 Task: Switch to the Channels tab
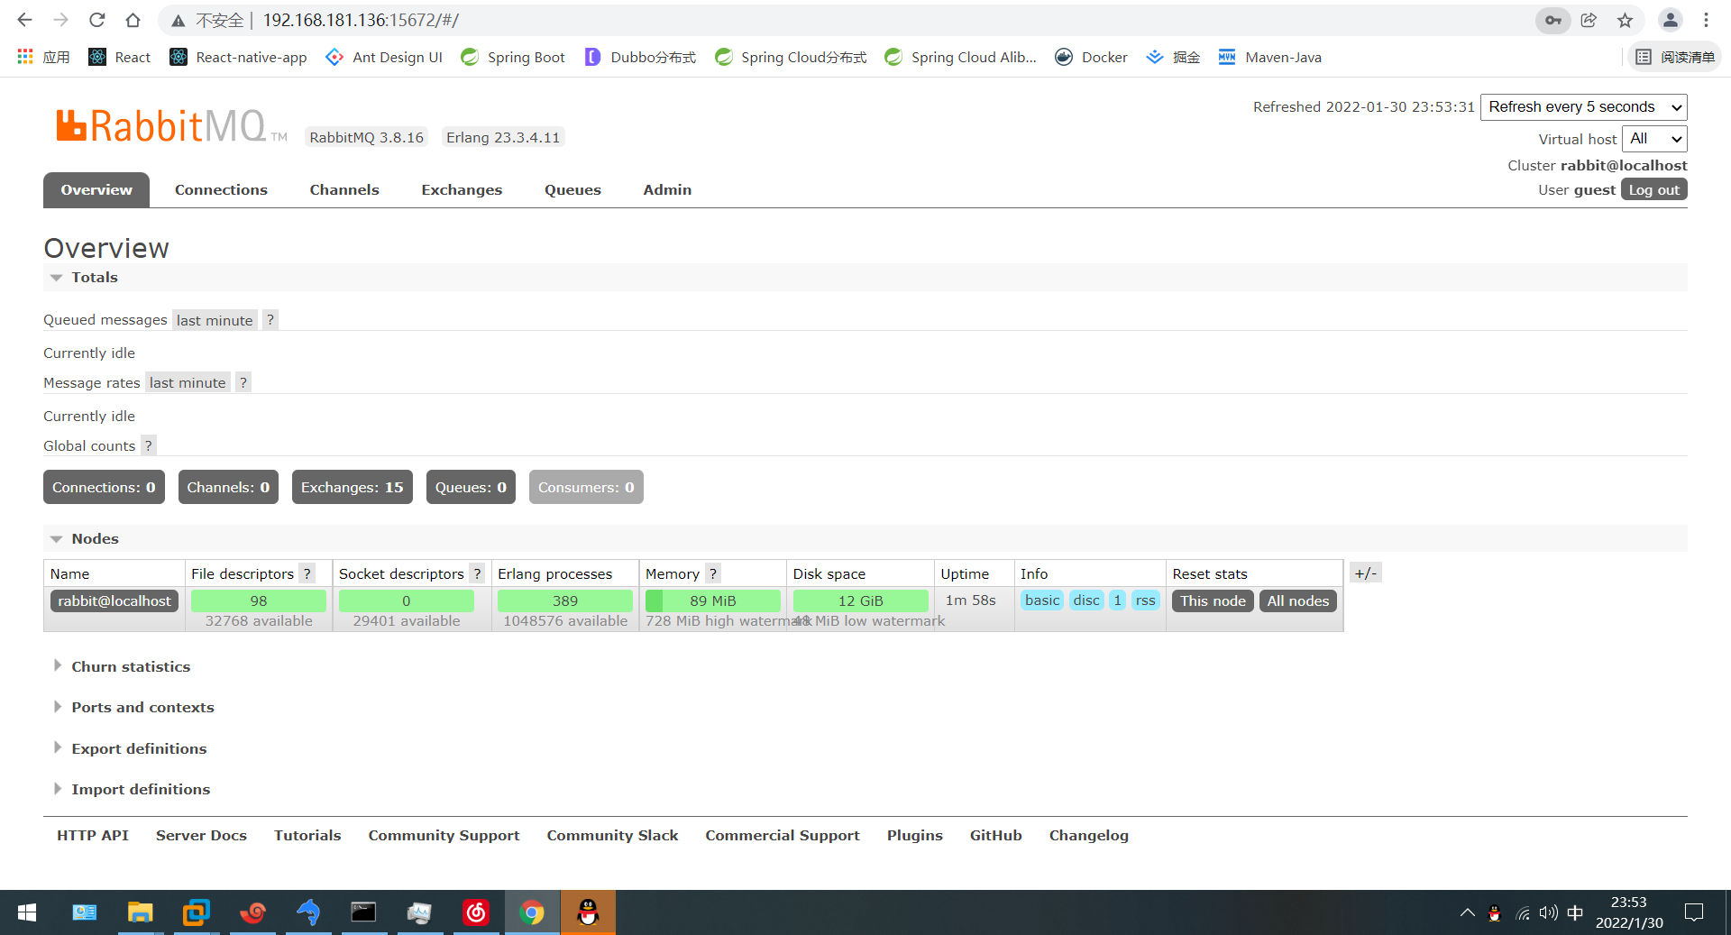coord(344,189)
